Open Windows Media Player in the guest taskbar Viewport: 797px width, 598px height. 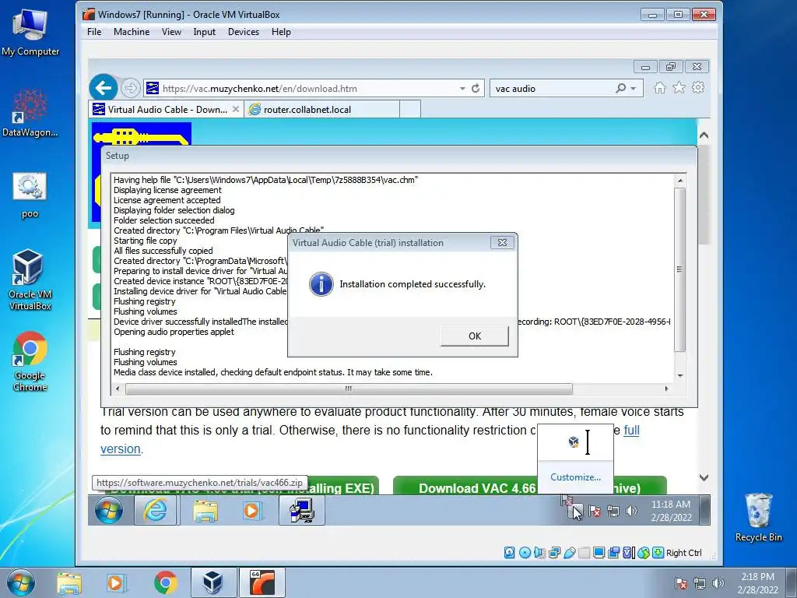click(252, 510)
